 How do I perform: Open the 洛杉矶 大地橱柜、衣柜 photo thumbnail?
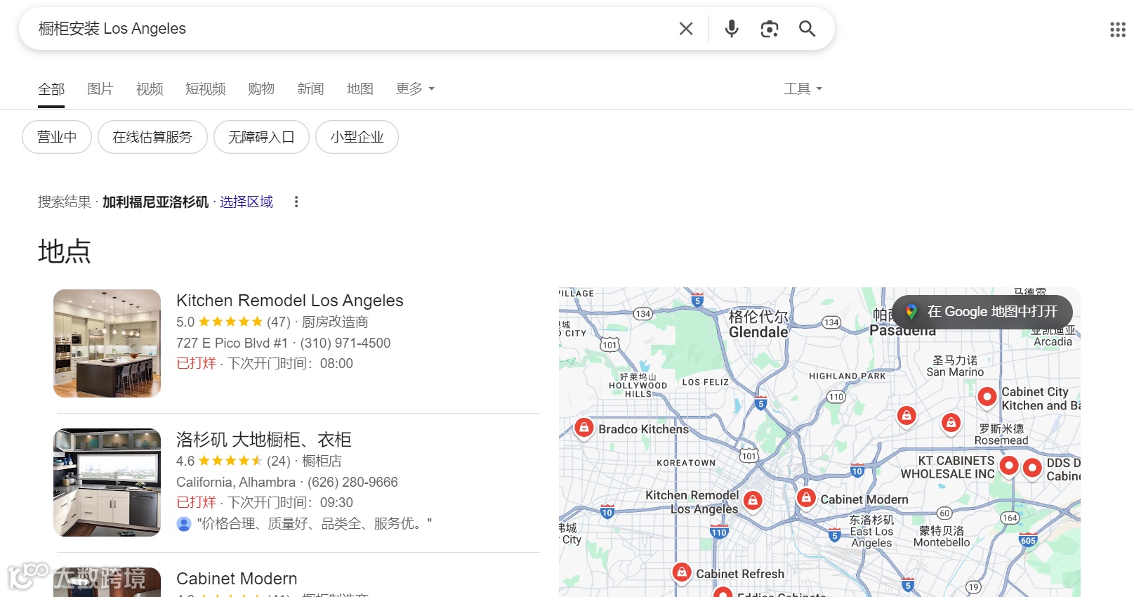pos(107,483)
